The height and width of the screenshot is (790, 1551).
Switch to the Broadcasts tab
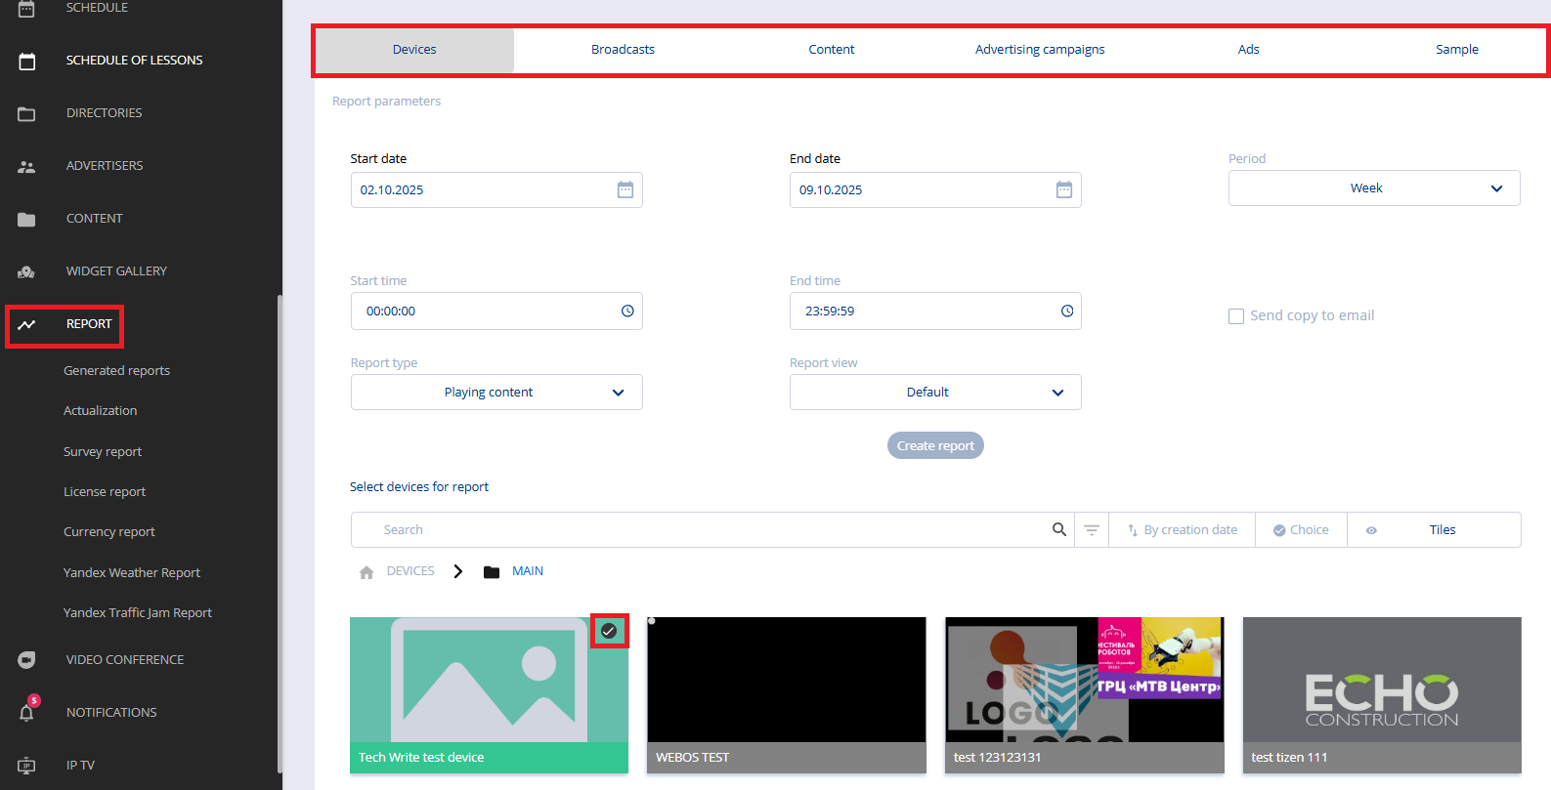(623, 50)
